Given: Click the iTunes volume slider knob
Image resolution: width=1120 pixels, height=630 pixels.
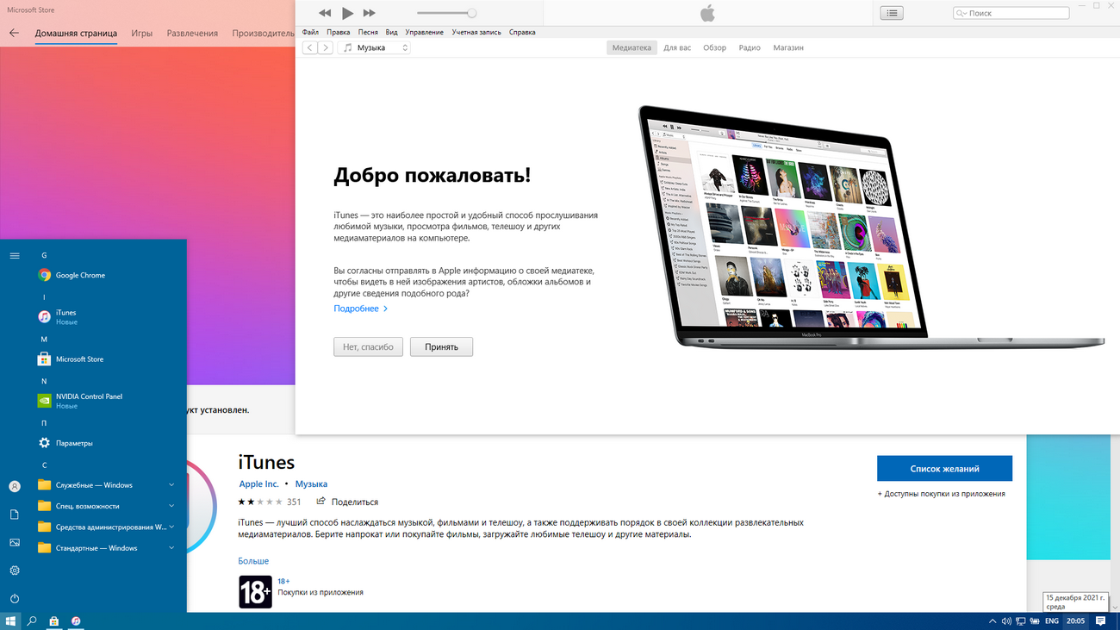Looking at the screenshot, I should [x=472, y=13].
